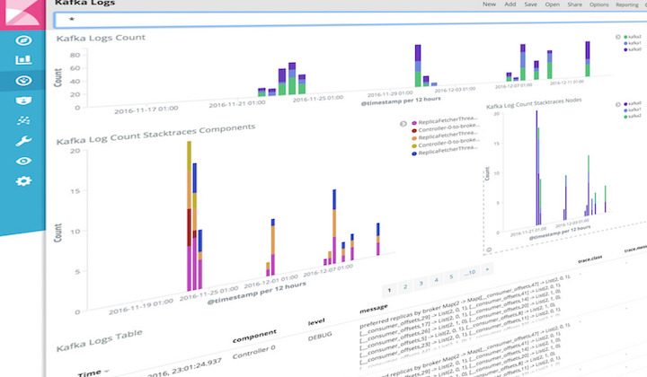
Task: Select kafka2 in the Kafka Logs Count legend
Action: [x=633, y=37]
